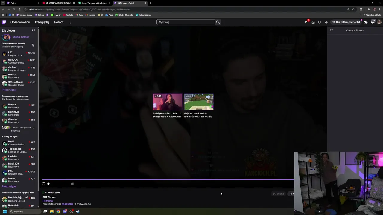Click the clip scissors Edytuj button

click(x=278, y=194)
